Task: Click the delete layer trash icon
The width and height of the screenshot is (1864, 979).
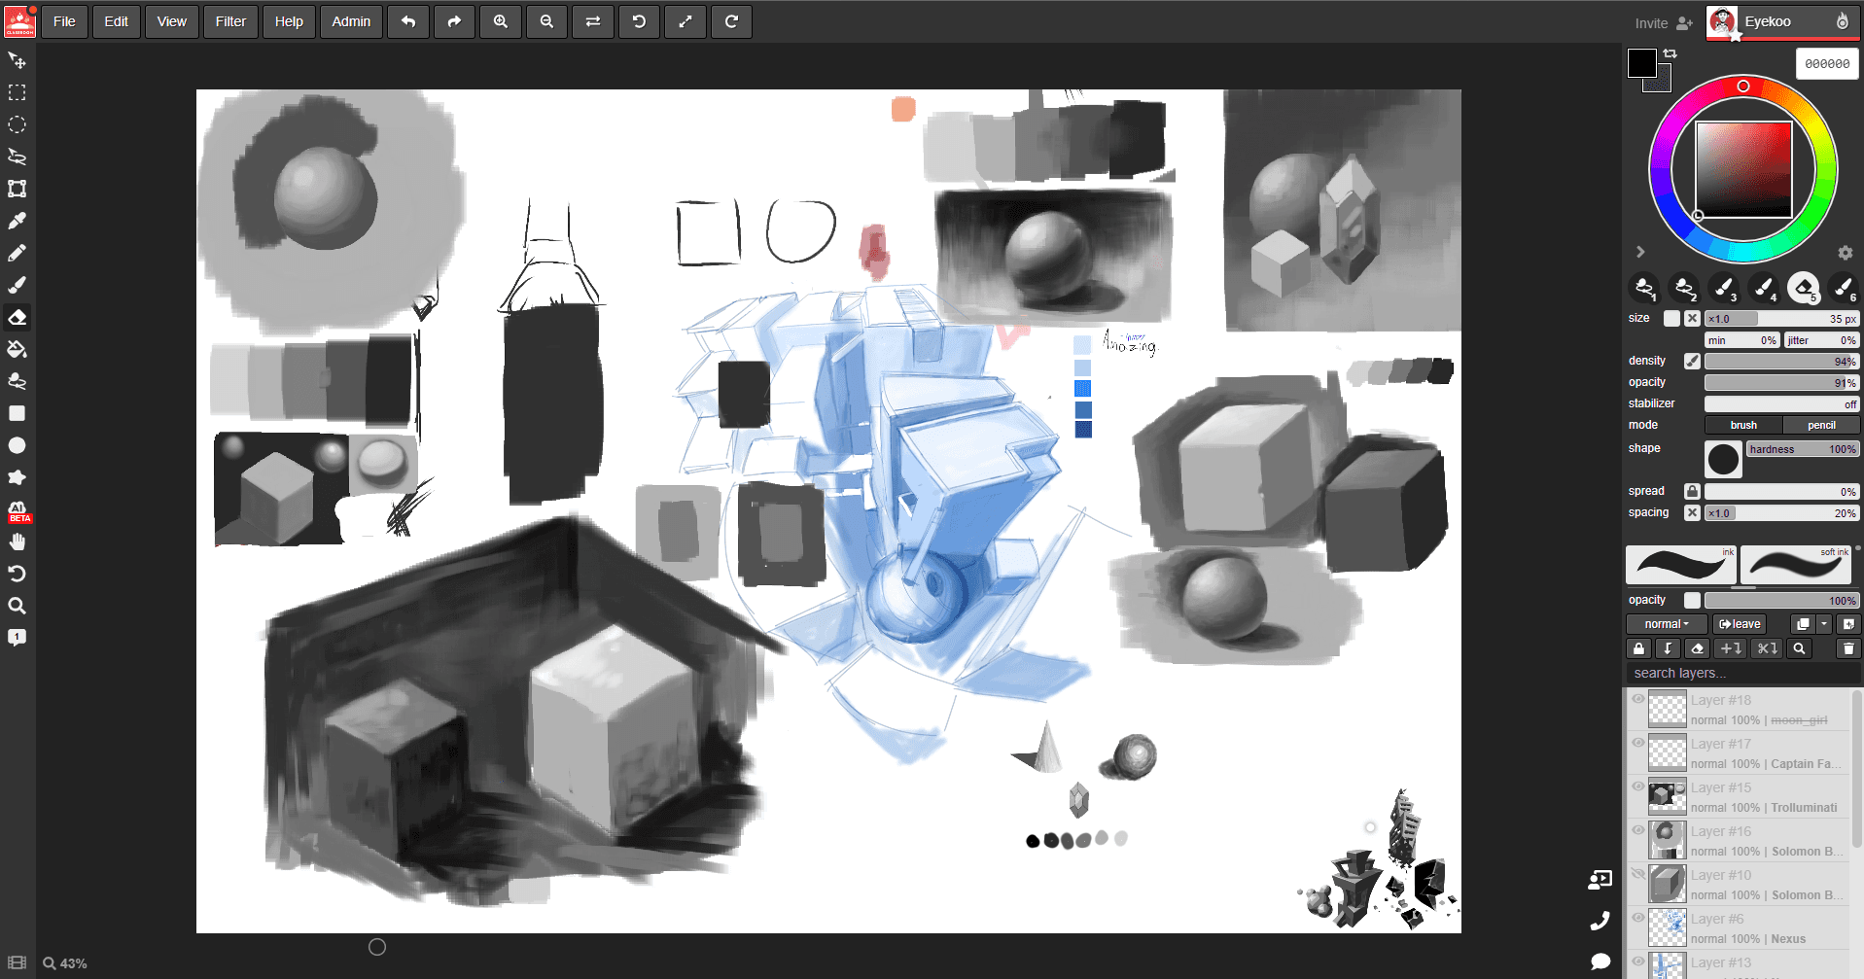Action: click(x=1847, y=648)
